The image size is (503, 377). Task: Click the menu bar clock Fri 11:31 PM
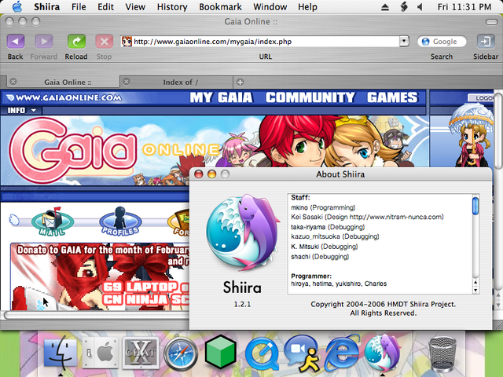point(464,7)
